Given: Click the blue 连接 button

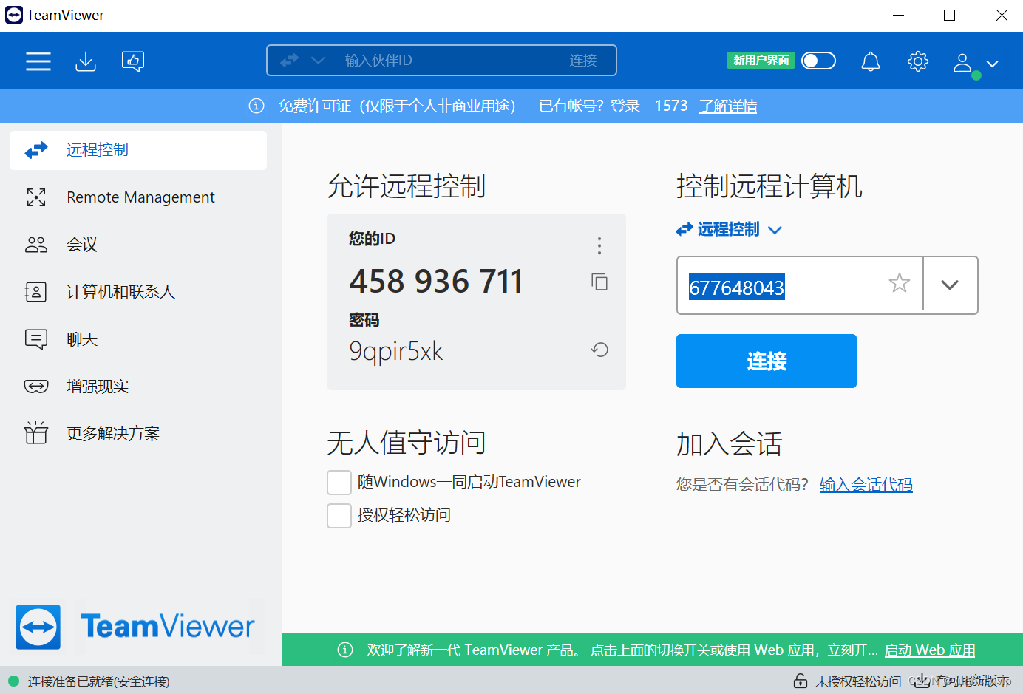Looking at the screenshot, I should [x=767, y=361].
